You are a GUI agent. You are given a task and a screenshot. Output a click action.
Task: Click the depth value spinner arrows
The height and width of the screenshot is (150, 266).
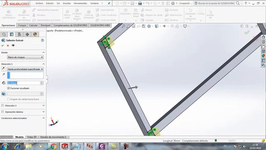(x=42, y=83)
